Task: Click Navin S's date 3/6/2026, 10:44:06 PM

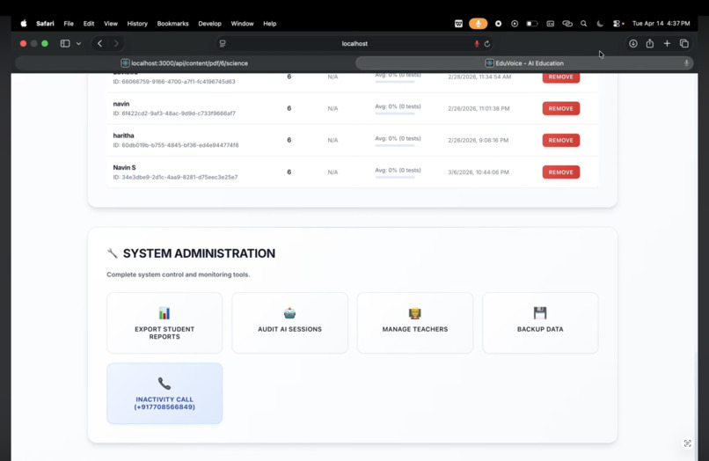Action: 479,172
